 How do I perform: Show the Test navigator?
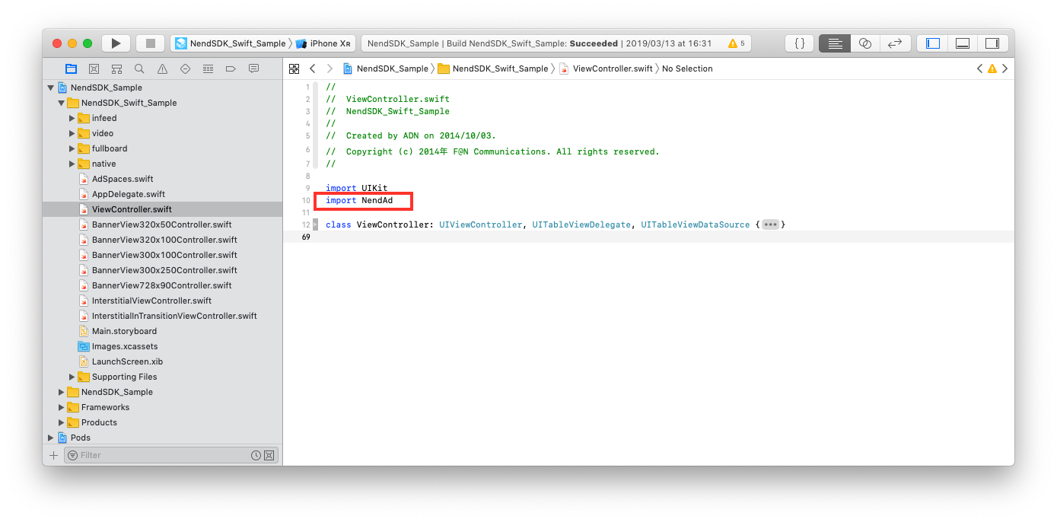(185, 68)
